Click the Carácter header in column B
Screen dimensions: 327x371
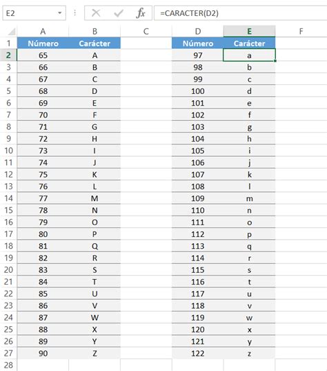tap(95, 44)
